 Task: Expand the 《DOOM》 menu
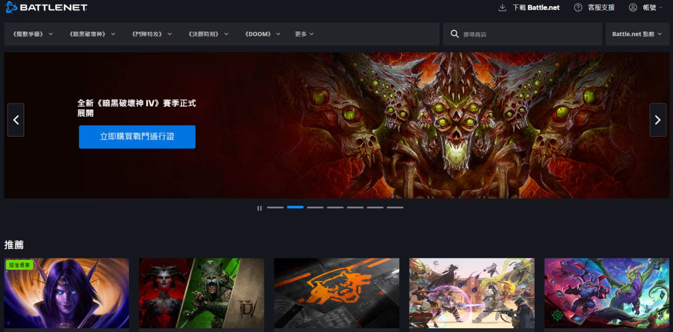pos(262,34)
